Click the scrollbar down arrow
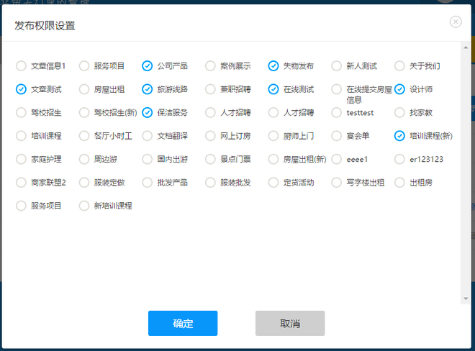Viewport: 475px width, 351px height. [x=465, y=298]
